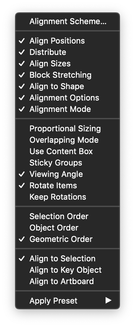This screenshot has width=135, height=327.
Task: Choose Selection Order sorting
Action: coord(67,216)
